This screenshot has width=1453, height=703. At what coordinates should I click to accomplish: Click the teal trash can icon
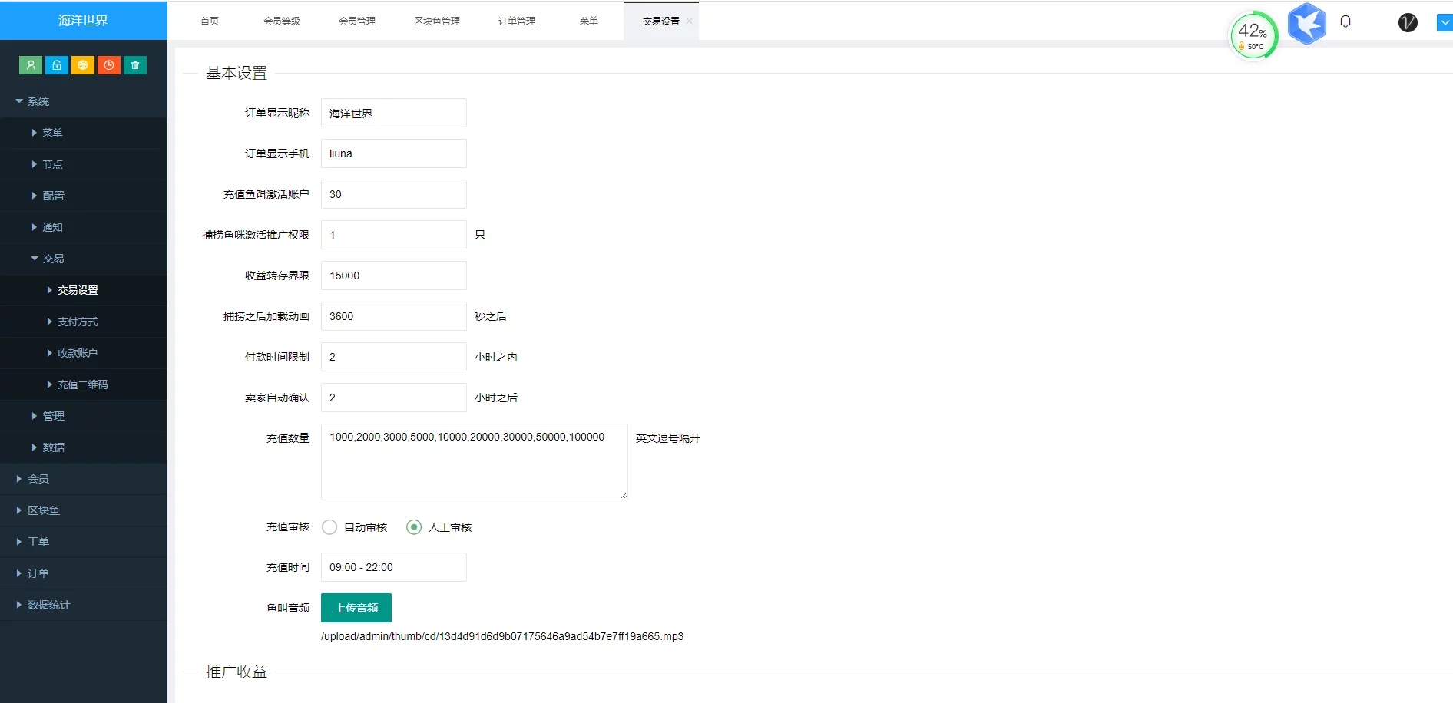[135, 65]
